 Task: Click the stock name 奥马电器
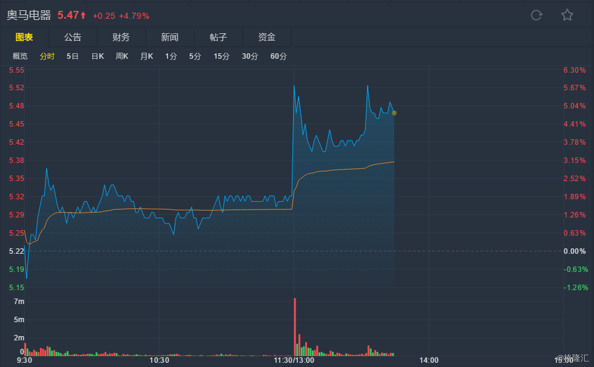click(x=29, y=15)
